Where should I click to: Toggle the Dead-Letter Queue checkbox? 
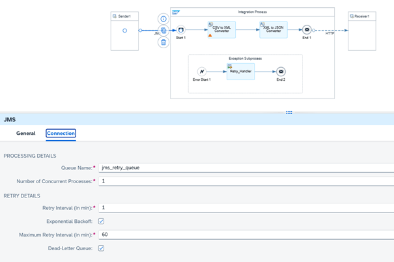click(101, 248)
